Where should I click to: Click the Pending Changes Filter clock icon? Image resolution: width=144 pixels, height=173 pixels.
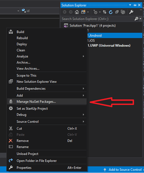[x=96, y=12]
